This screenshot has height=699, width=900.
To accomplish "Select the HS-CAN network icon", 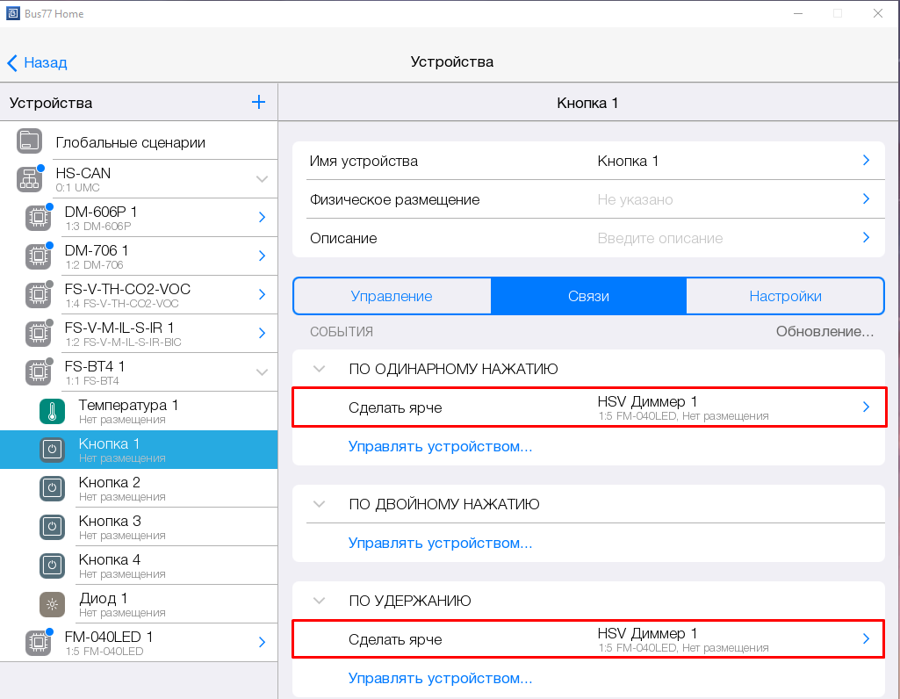I will [x=30, y=179].
